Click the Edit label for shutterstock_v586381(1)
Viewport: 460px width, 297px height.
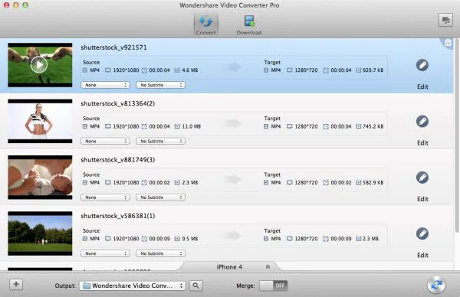point(422,255)
